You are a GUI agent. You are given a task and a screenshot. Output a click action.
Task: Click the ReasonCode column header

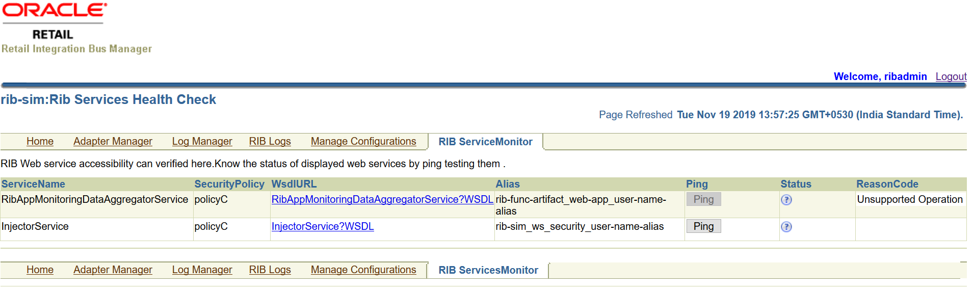pos(887,184)
